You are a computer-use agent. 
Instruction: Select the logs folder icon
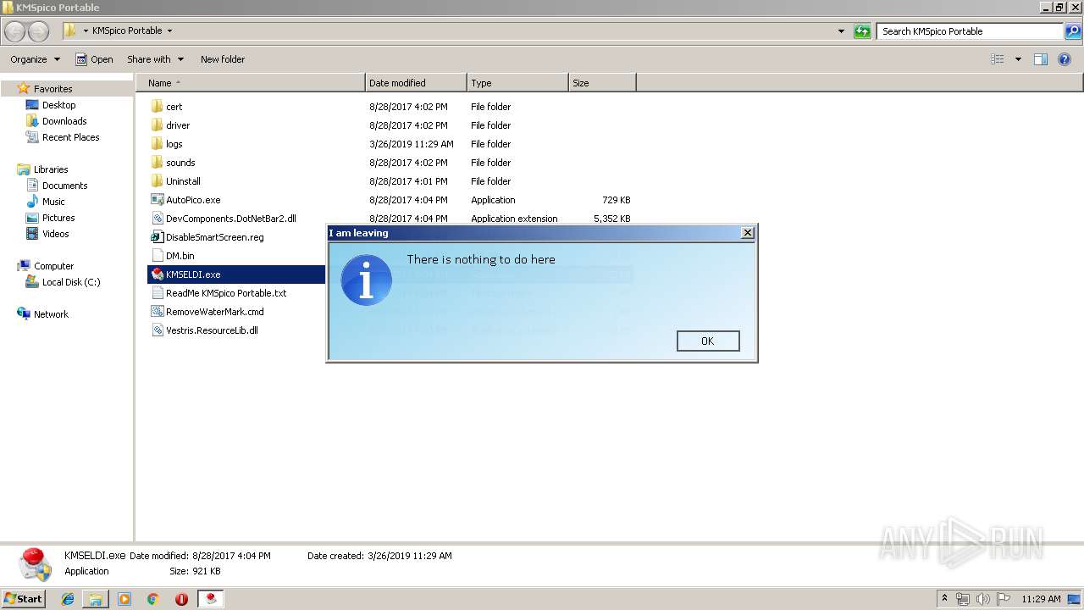[157, 144]
